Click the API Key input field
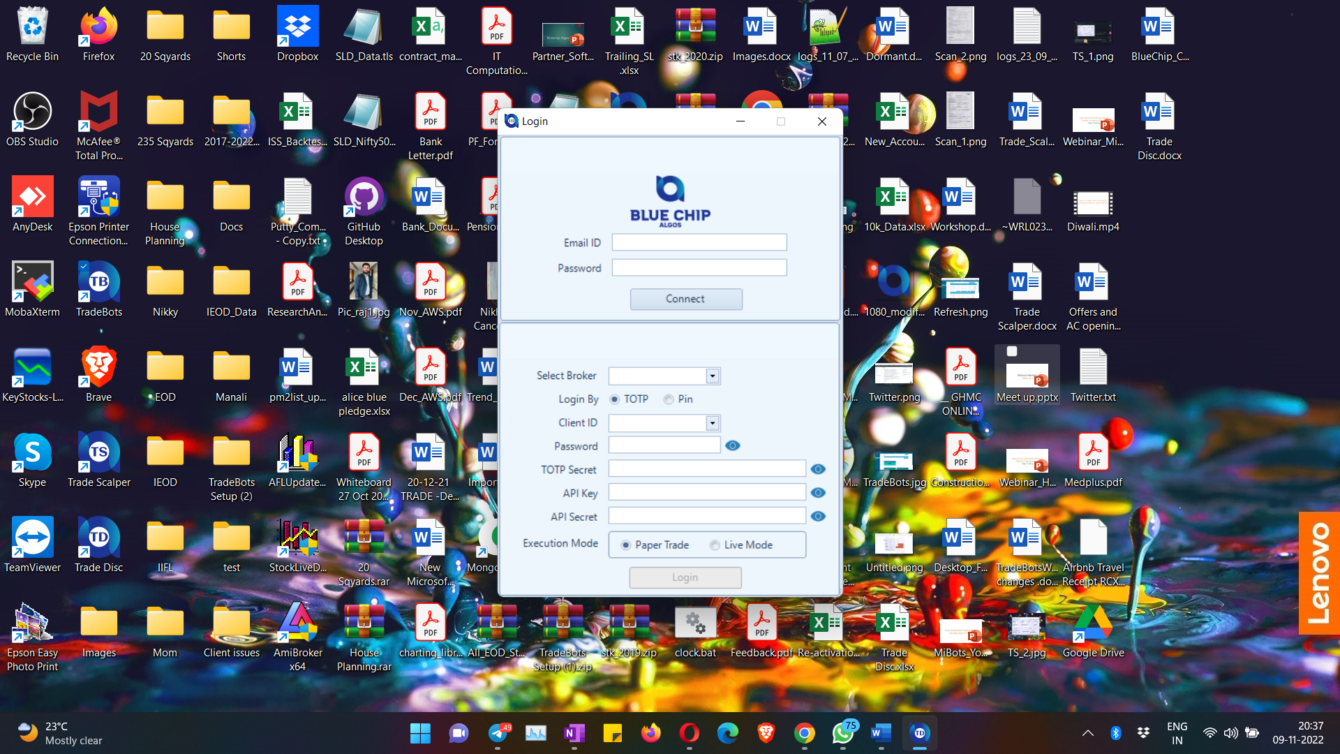Viewport: 1340px width, 754px height. tap(707, 493)
